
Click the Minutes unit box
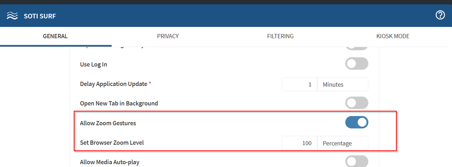(342, 84)
